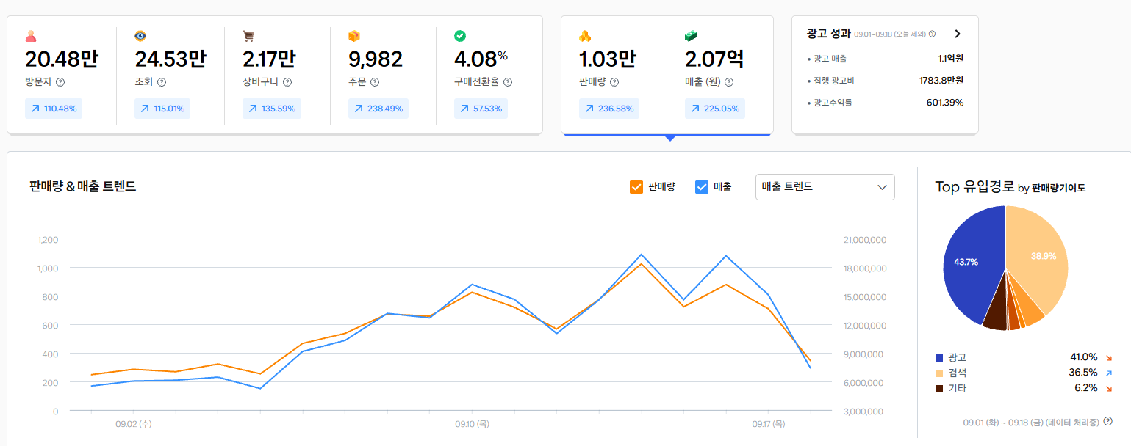The height and width of the screenshot is (446, 1131).
Task: Click the green checkmark icon above 4.08%
Action: point(460,36)
